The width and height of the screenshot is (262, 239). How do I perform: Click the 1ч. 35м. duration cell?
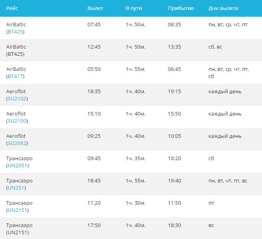tap(136, 159)
